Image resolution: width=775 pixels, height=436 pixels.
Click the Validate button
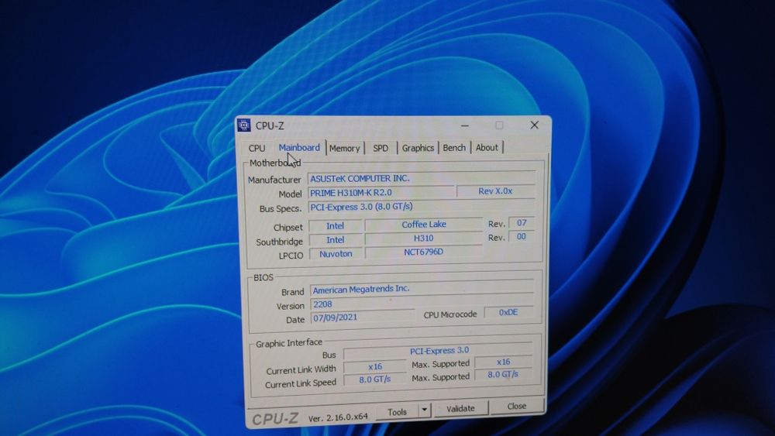click(460, 408)
